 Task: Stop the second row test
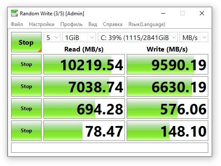[x=26, y=86]
